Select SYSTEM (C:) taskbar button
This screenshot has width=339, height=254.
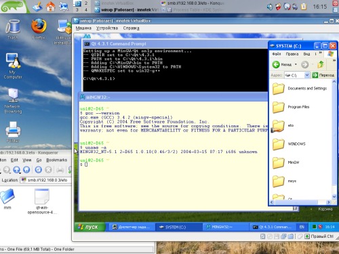tap(178, 227)
